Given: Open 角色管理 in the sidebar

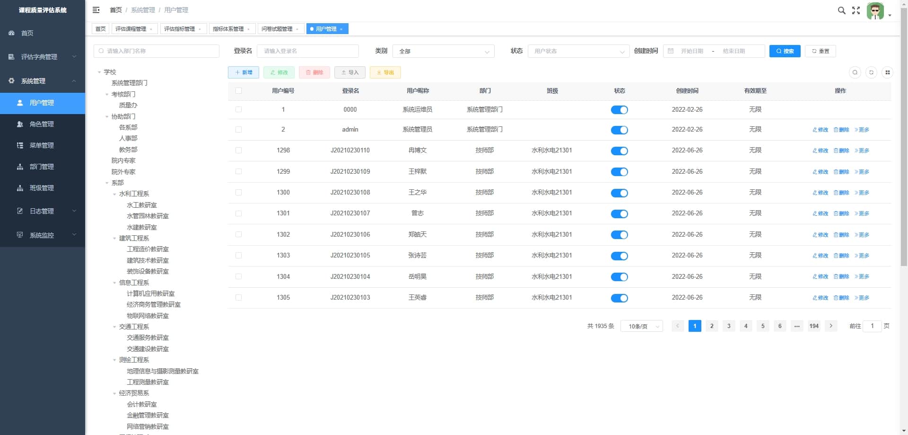Looking at the screenshot, I should 42,124.
